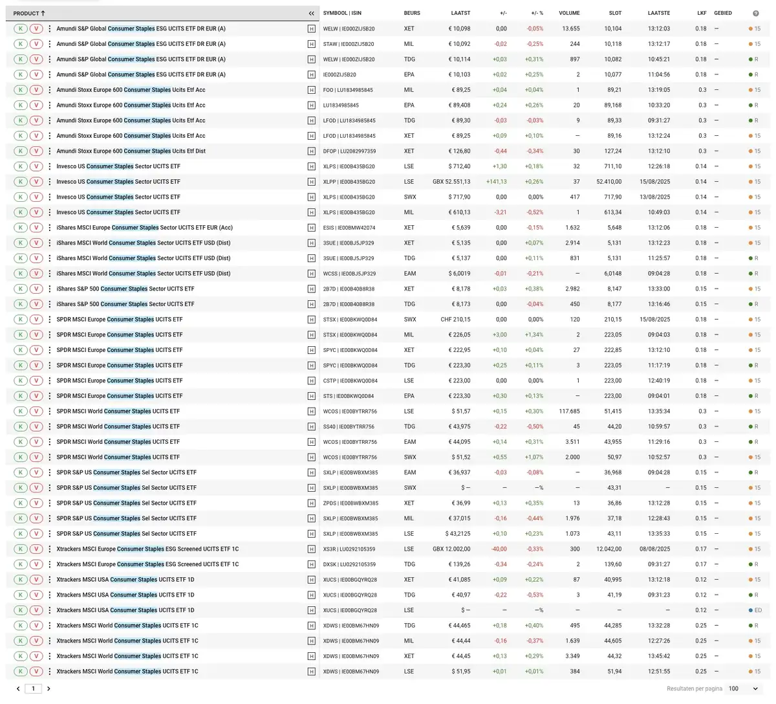The width and height of the screenshot is (776, 704).
Task: Open Invesco US Consumer Staples XLPS on LSE
Action: pos(118,166)
